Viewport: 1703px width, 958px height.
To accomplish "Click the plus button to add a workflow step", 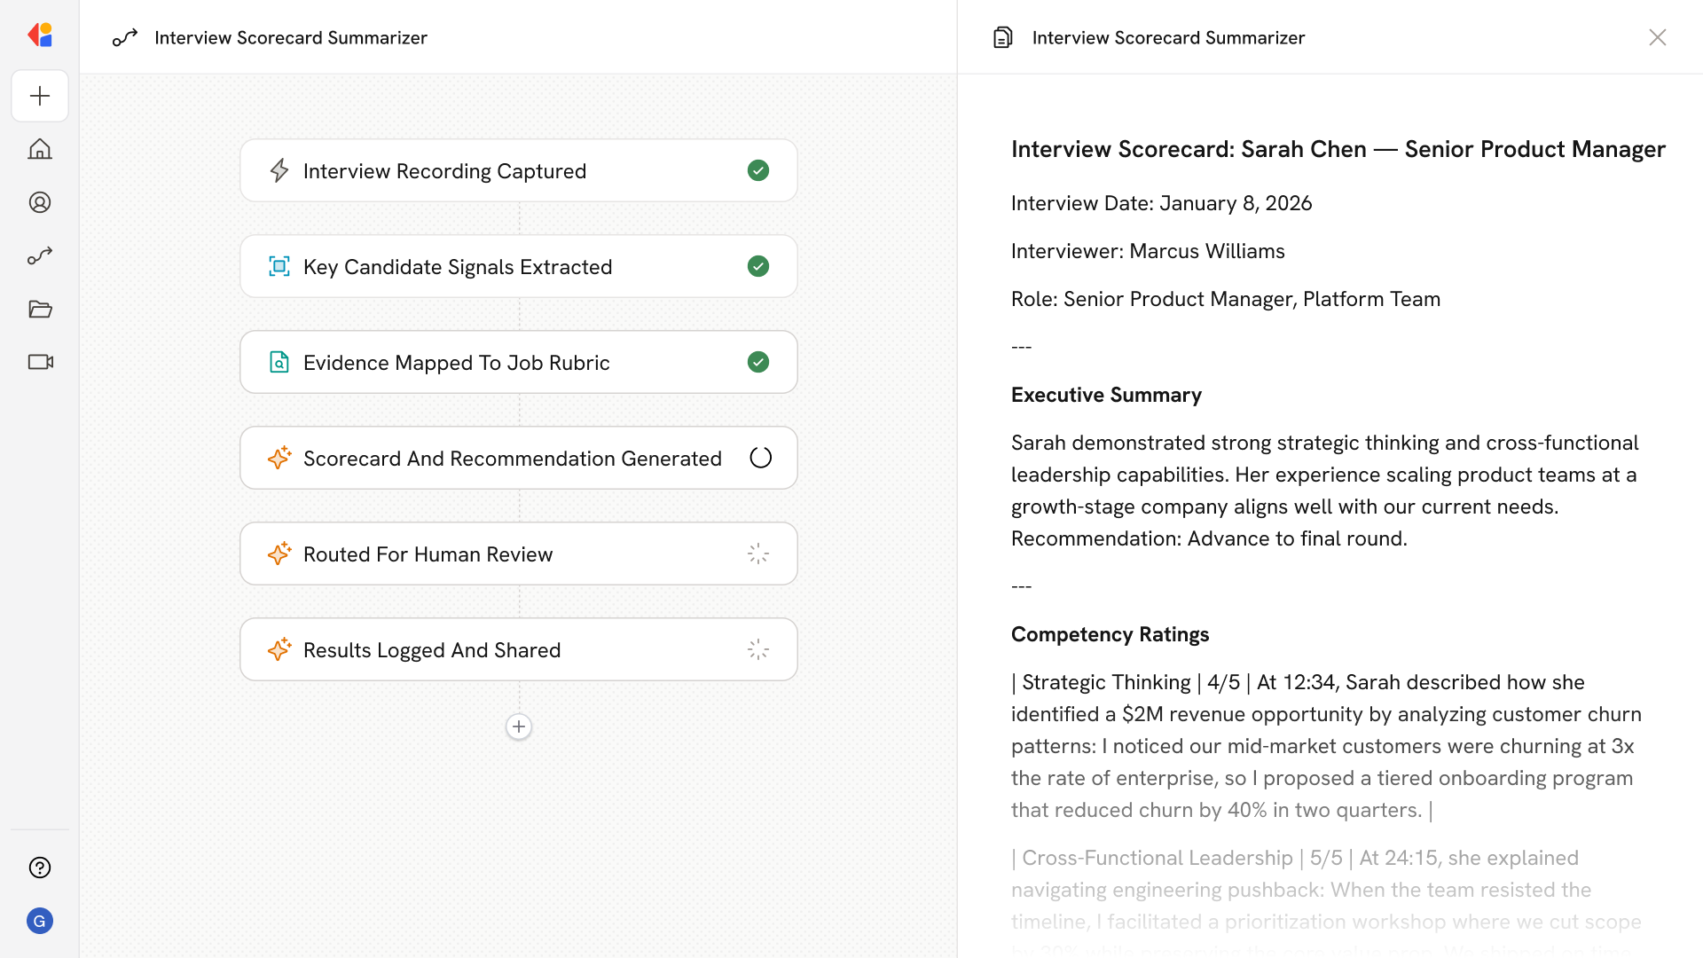I will pyautogui.click(x=519, y=726).
